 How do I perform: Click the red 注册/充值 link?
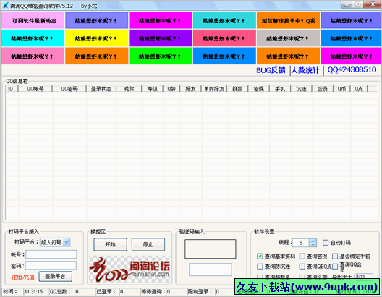[23, 277]
